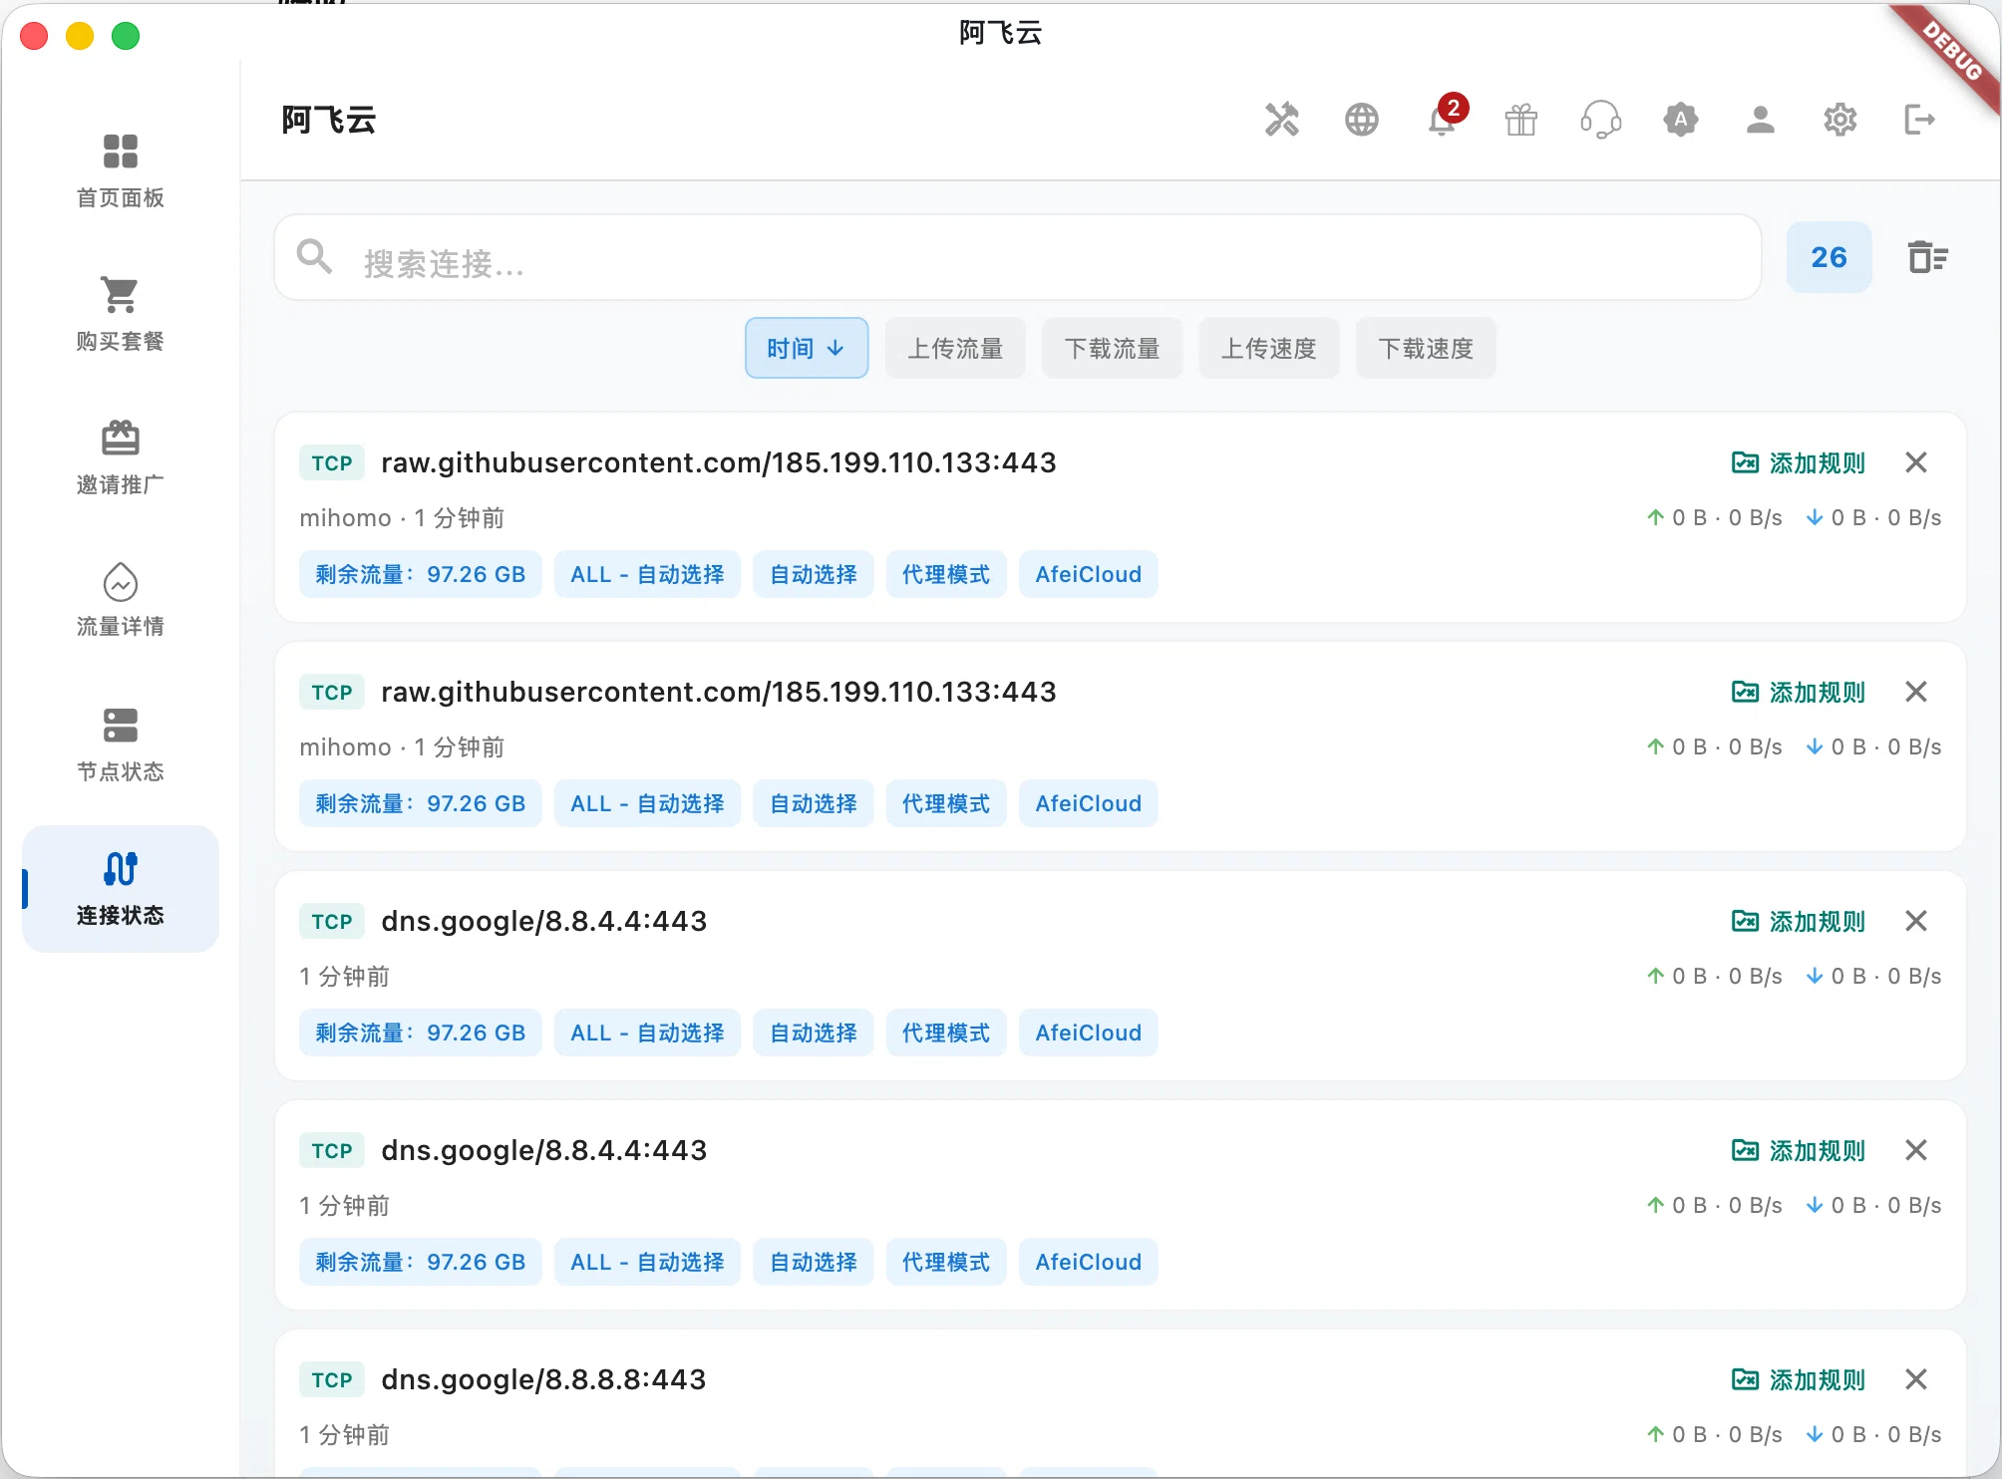Click first dns.google/8.8.4.4:443 title

click(544, 921)
